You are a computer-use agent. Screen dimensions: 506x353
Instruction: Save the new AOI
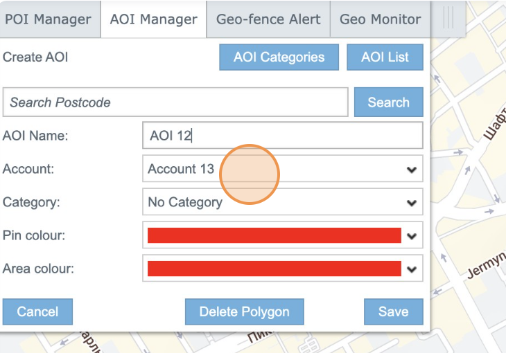coord(393,311)
